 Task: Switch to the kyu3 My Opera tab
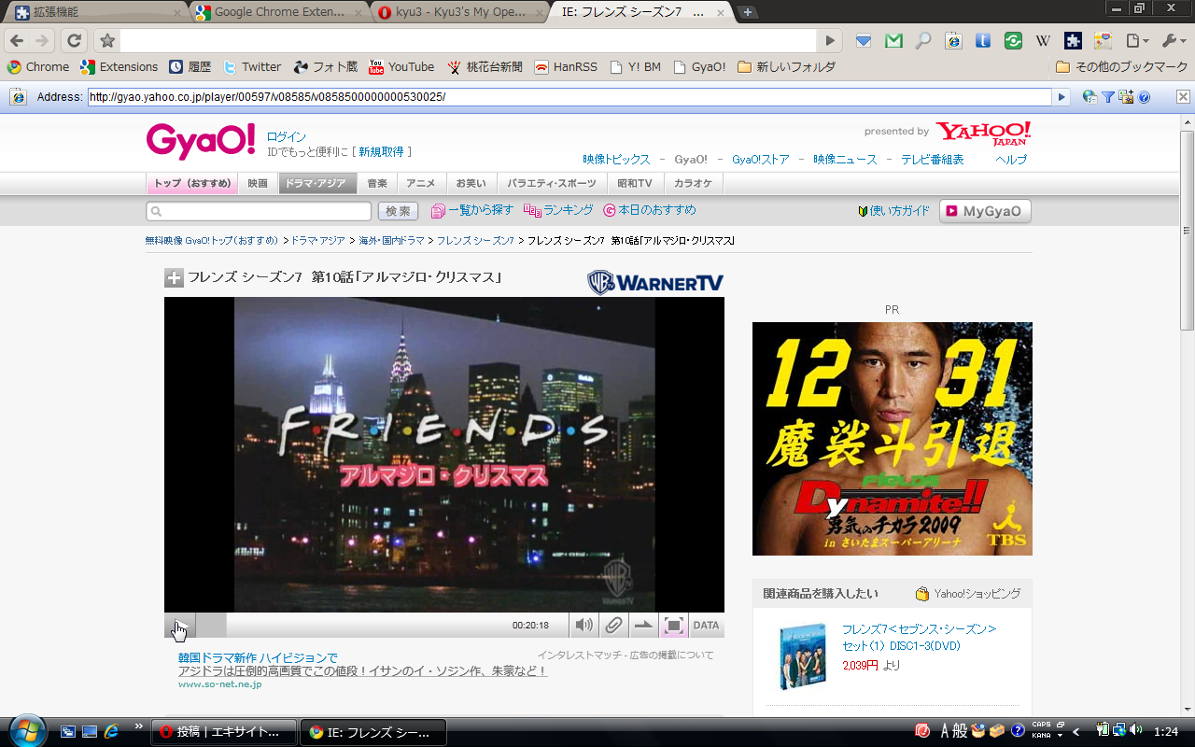click(458, 12)
